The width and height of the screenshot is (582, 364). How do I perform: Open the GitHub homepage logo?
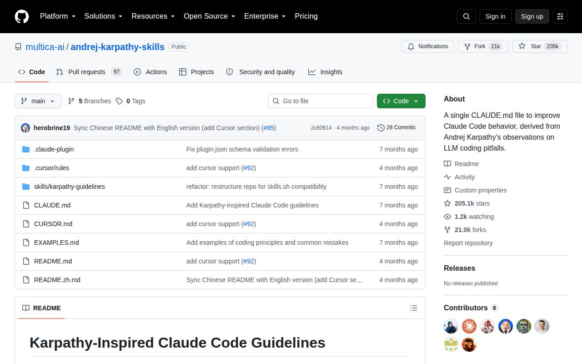(x=22, y=16)
